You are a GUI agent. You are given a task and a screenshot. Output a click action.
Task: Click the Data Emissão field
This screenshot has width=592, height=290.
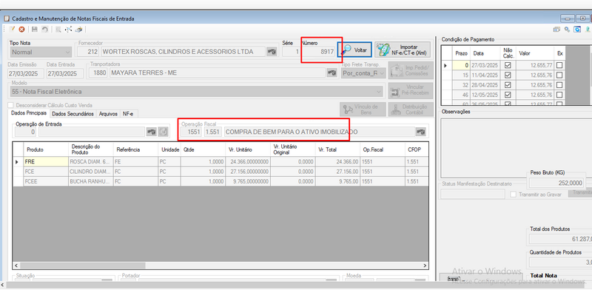(25, 73)
